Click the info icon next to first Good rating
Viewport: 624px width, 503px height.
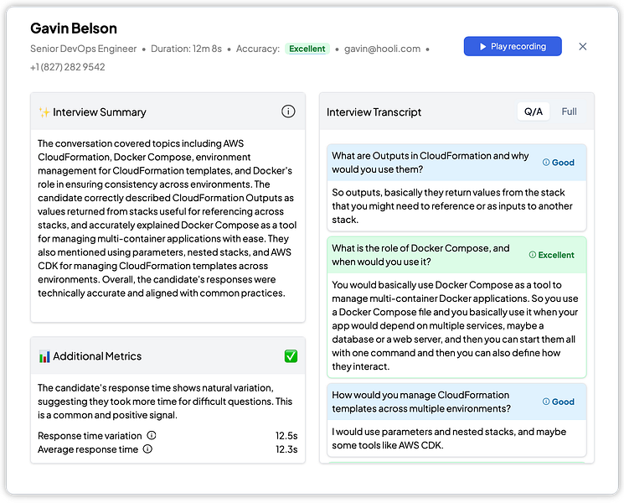click(x=546, y=163)
